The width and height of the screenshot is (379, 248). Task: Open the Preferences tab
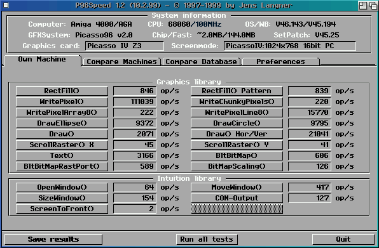click(280, 62)
